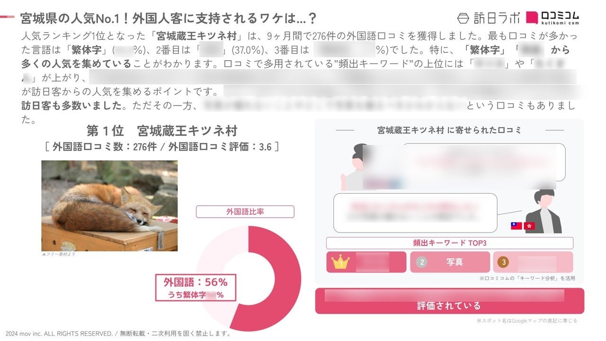
Task: Click the slide title about 宮城県の人気No.1
Action: click(169, 18)
